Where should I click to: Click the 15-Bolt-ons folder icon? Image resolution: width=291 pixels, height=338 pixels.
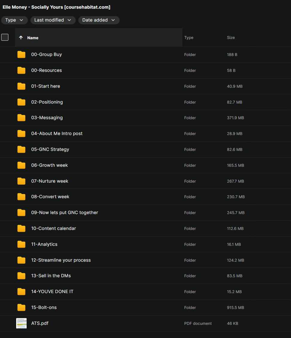(x=21, y=307)
